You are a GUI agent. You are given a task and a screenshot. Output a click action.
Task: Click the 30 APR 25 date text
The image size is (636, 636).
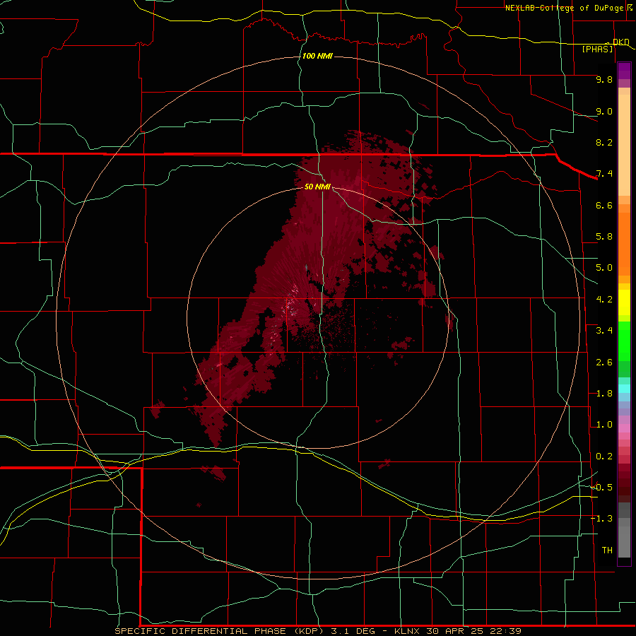point(456,631)
